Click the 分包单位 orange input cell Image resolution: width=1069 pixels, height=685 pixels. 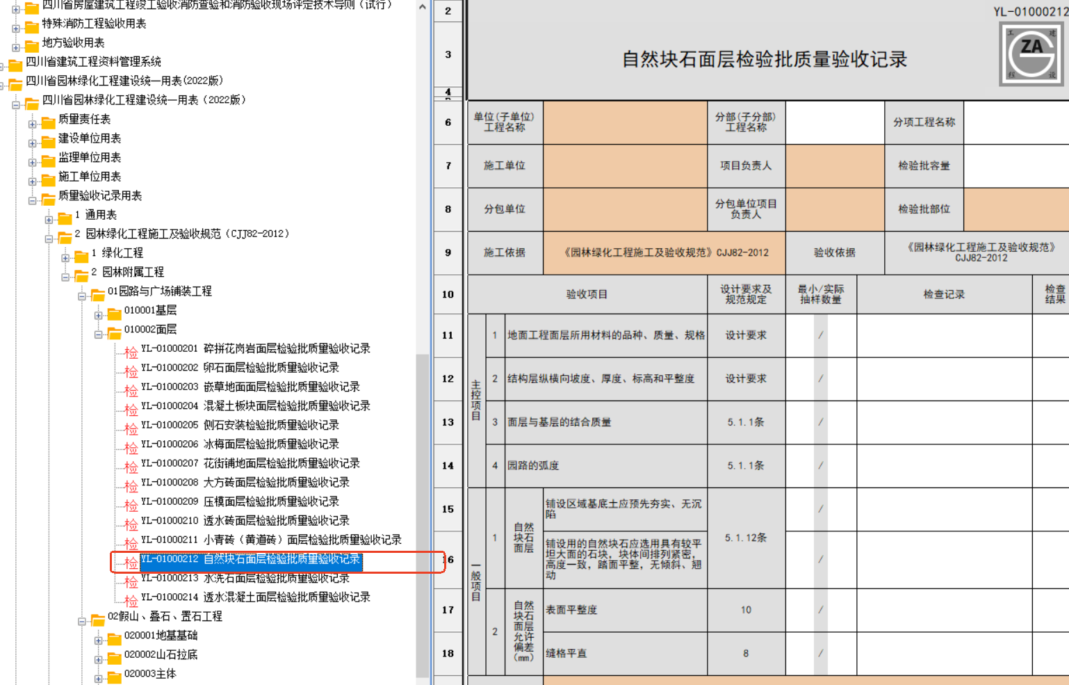(x=626, y=209)
